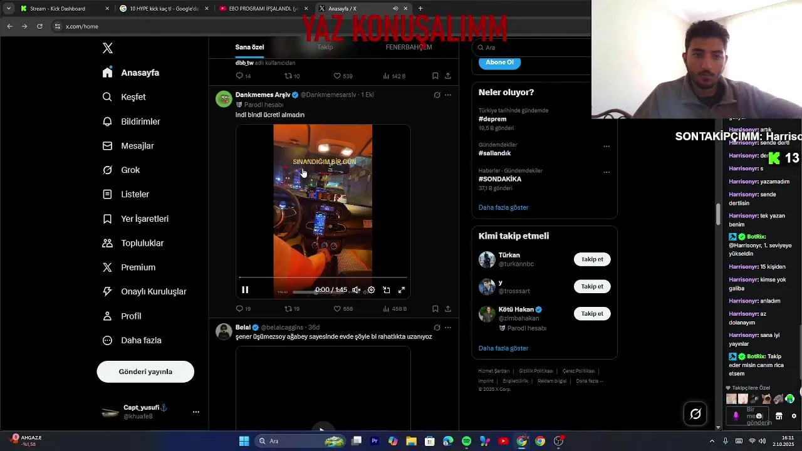
Task: Like the dbb_tw post with 539 likes
Action: [343, 76]
